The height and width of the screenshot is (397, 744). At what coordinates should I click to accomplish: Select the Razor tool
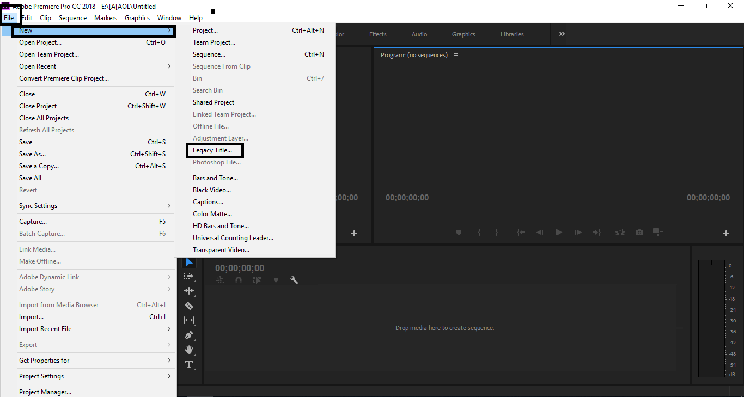189,306
